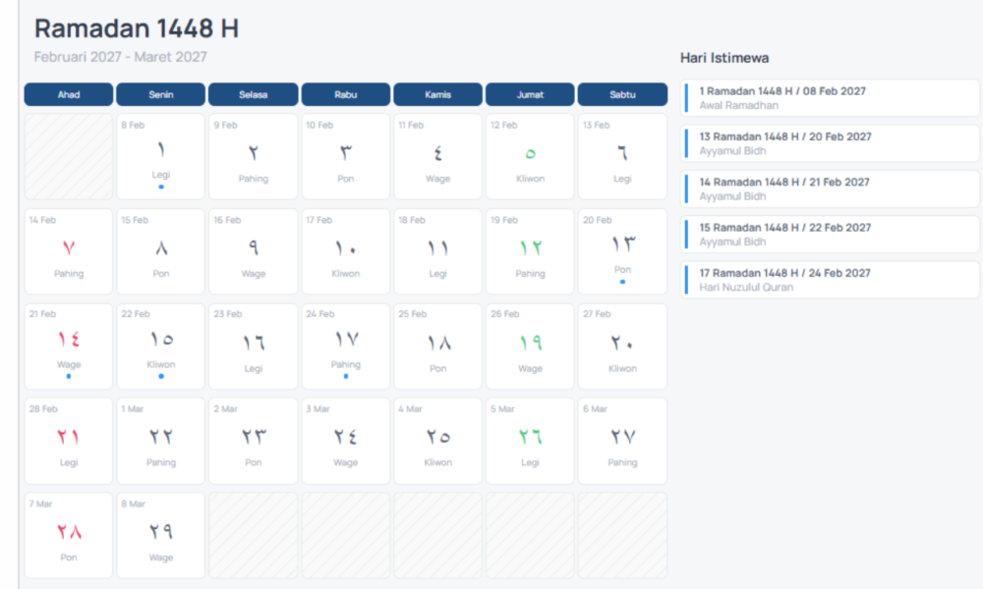Select the 5 Mar Legi day cell

(x=530, y=441)
